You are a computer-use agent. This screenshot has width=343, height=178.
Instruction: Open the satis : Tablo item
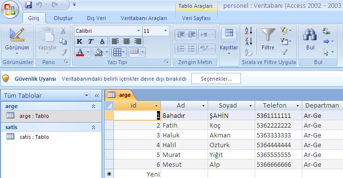click(34, 137)
